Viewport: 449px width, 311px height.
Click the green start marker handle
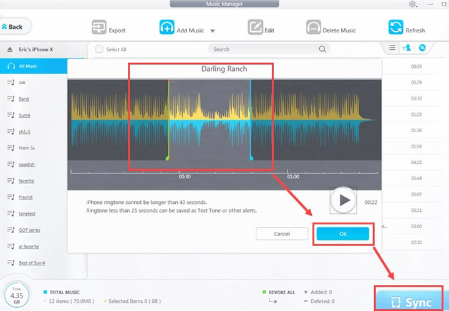coord(168,158)
